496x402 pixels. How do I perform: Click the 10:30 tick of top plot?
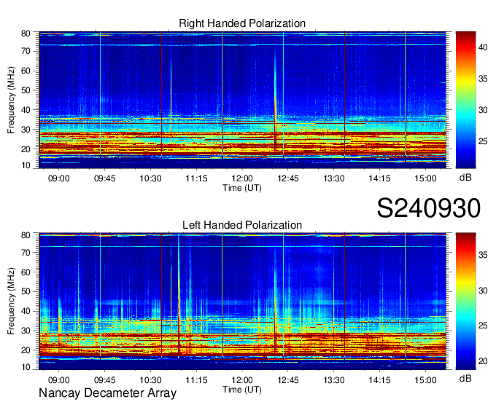click(150, 178)
